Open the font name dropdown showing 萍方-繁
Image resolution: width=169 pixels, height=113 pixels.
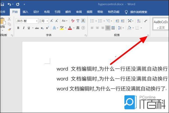tap(37, 21)
